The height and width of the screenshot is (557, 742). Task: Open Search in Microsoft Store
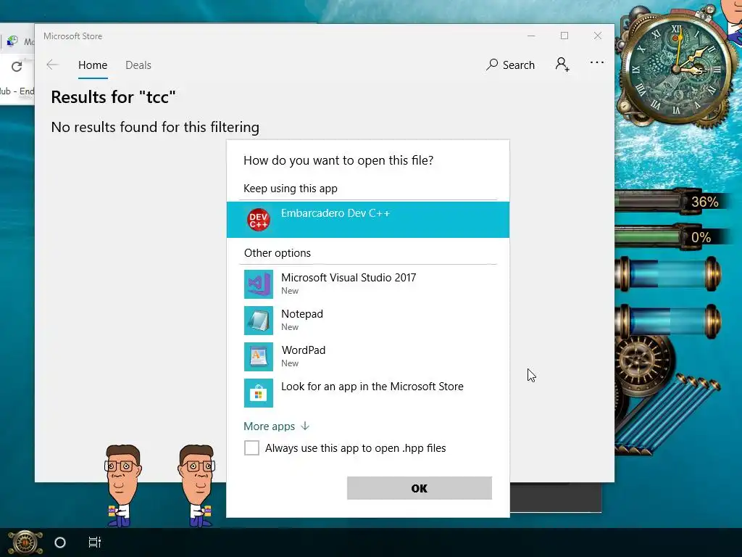(511, 65)
